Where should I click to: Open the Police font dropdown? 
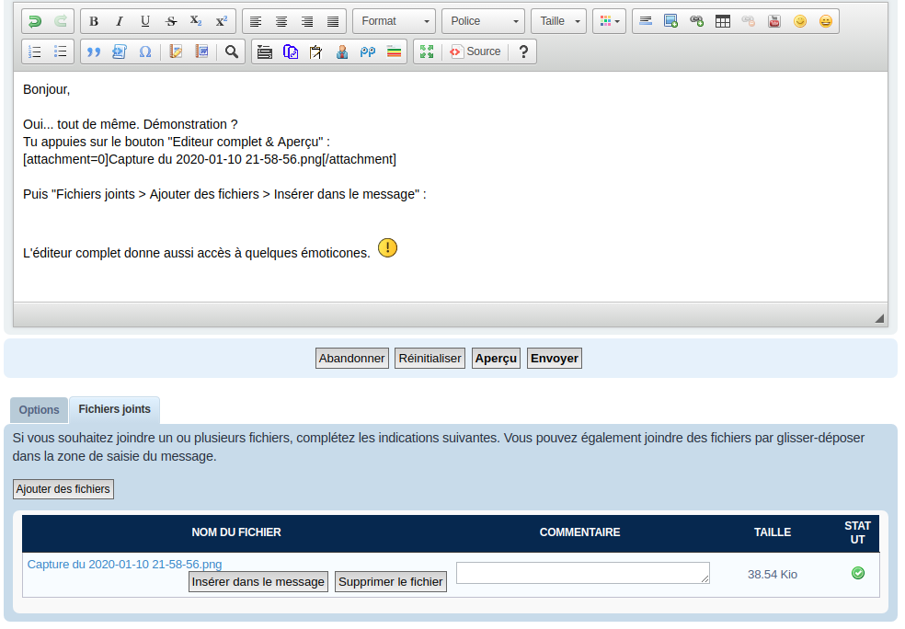(483, 21)
